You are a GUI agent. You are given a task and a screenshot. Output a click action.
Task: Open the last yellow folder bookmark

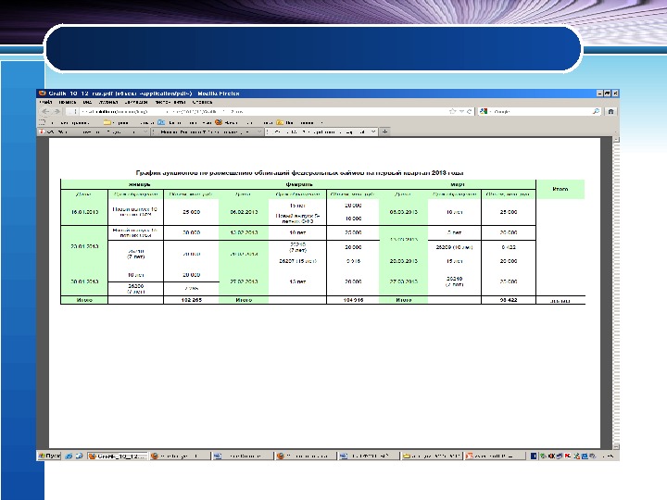click(x=280, y=122)
